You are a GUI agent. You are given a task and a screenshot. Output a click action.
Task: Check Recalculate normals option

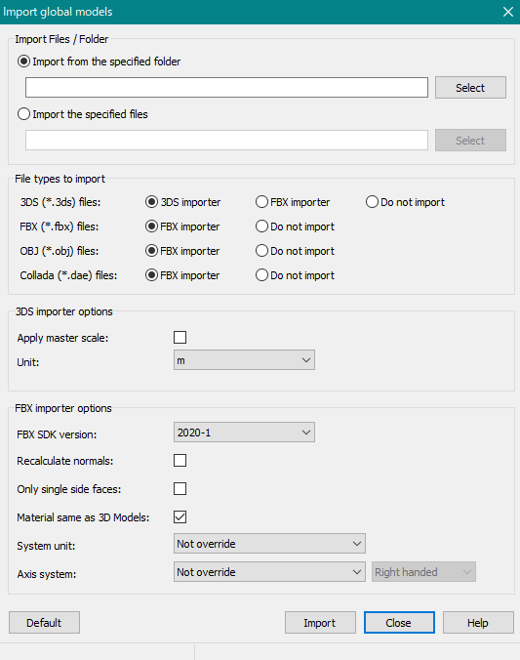pyautogui.click(x=180, y=461)
